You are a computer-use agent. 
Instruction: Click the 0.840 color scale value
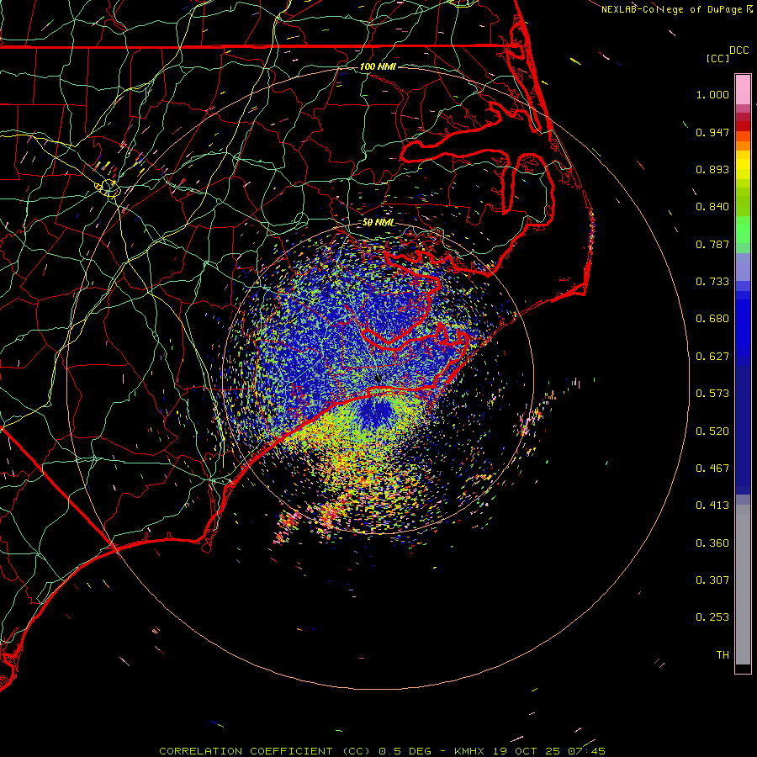(712, 207)
